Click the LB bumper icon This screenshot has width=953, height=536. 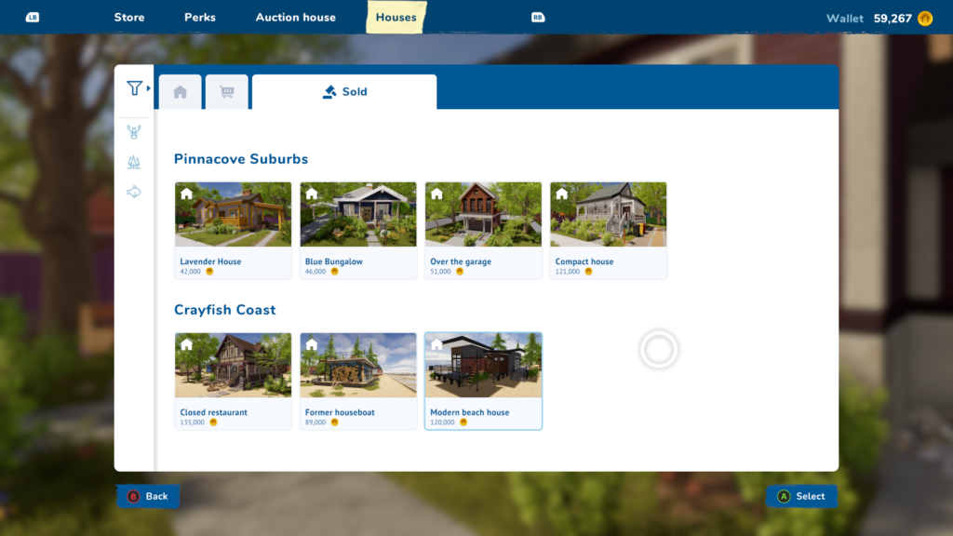tap(33, 17)
